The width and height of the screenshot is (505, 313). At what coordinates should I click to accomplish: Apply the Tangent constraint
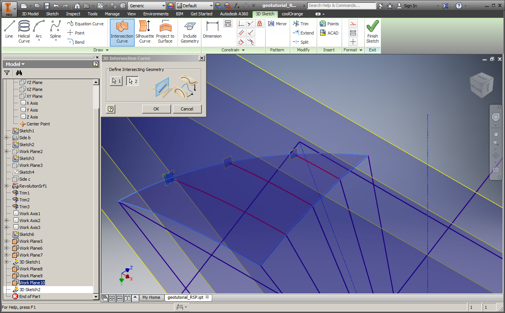tap(241, 42)
